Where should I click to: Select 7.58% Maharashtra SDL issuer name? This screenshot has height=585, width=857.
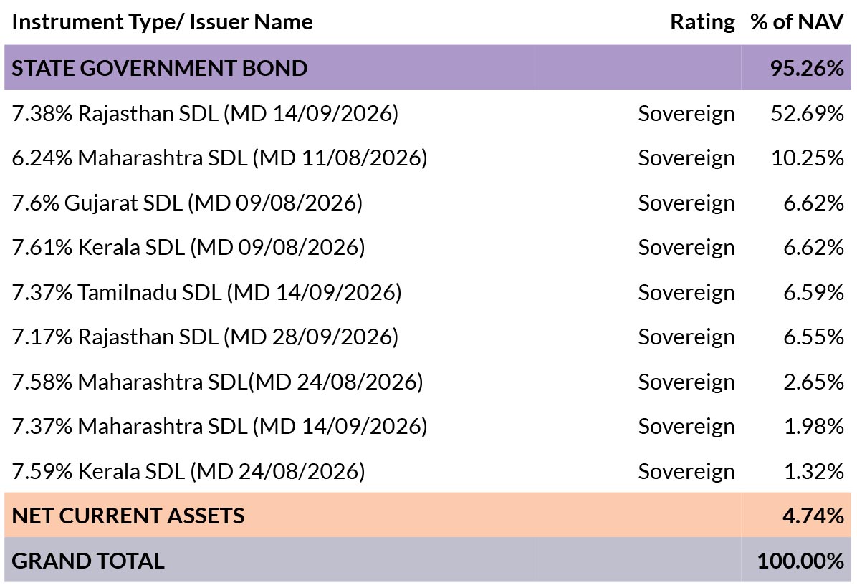(217, 382)
